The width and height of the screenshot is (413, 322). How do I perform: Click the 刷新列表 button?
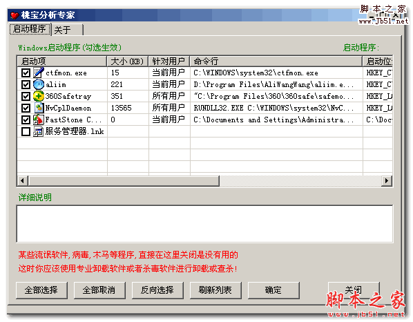point(215,290)
